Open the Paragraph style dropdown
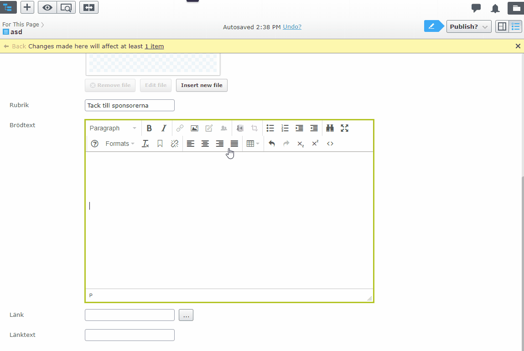 tap(113, 129)
